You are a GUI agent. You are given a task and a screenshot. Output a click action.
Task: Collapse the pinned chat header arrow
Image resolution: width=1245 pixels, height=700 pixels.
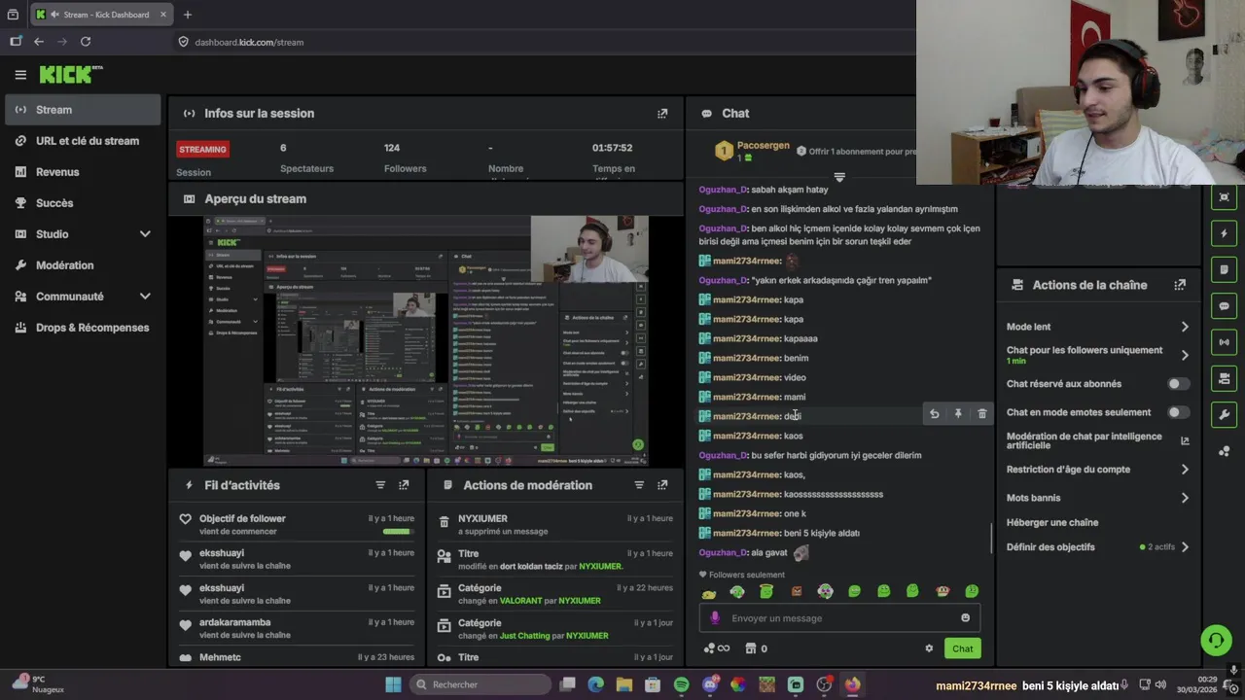(839, 178)
